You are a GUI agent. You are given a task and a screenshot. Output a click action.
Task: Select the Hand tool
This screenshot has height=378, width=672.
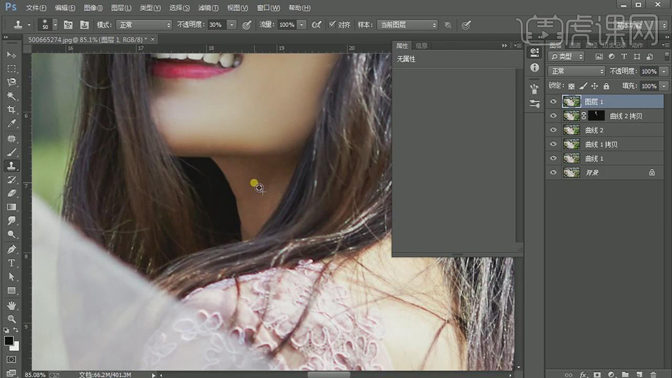point(12,305)
